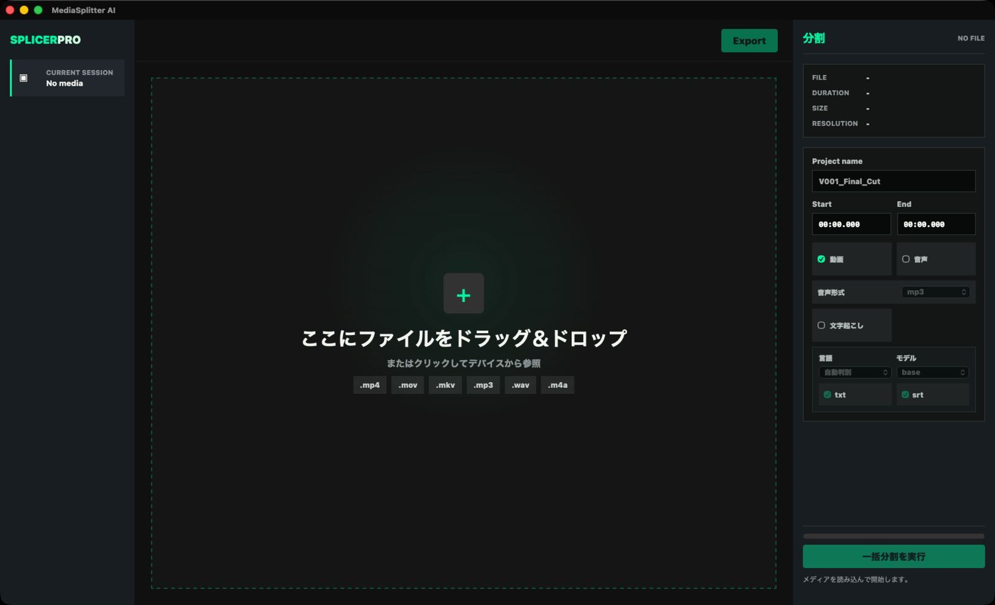
Task: Open the モデル base dropdown
Action: point(932,372)
